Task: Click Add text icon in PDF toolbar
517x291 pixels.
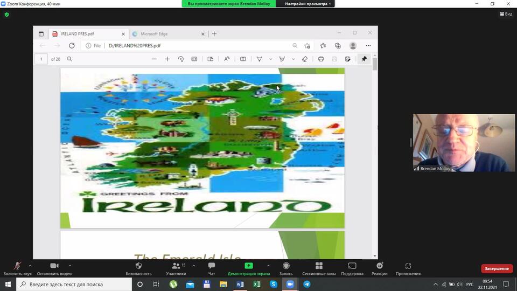Action: (243, 59)
